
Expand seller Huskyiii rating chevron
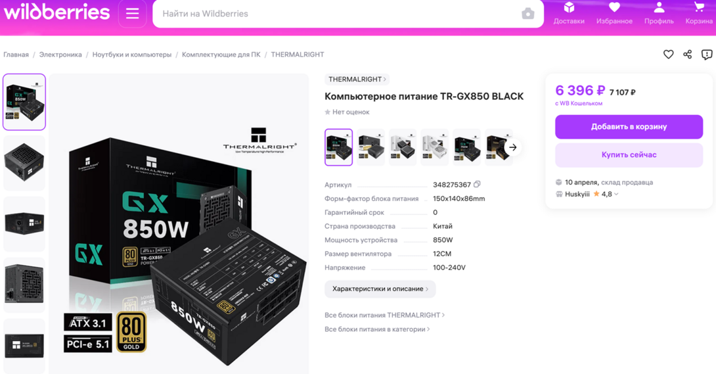616,194
